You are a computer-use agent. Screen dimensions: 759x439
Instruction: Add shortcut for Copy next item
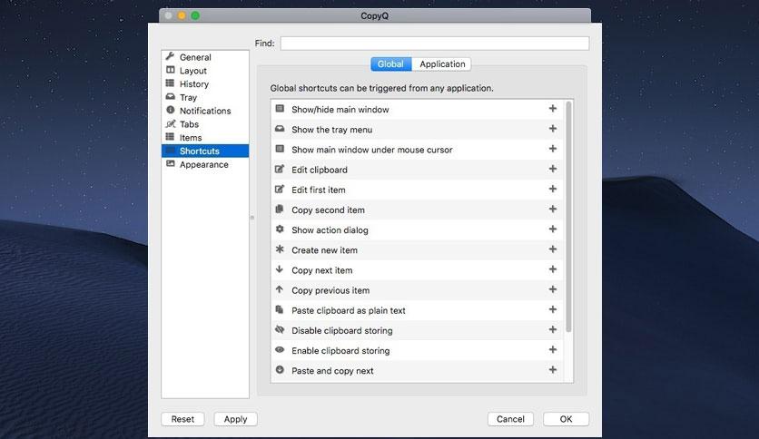[552, 269]
